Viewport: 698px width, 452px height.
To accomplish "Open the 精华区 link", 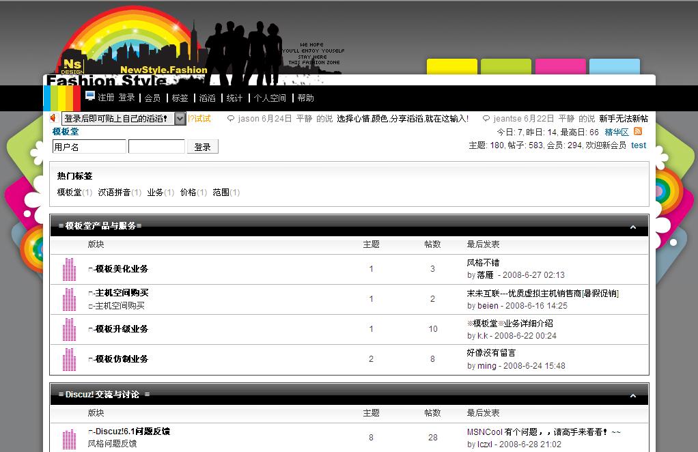I will [x=617, y=132].
